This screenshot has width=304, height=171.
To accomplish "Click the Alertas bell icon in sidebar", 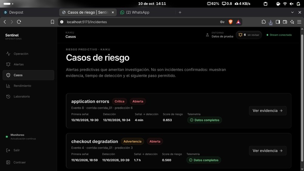I will point(8,65).
